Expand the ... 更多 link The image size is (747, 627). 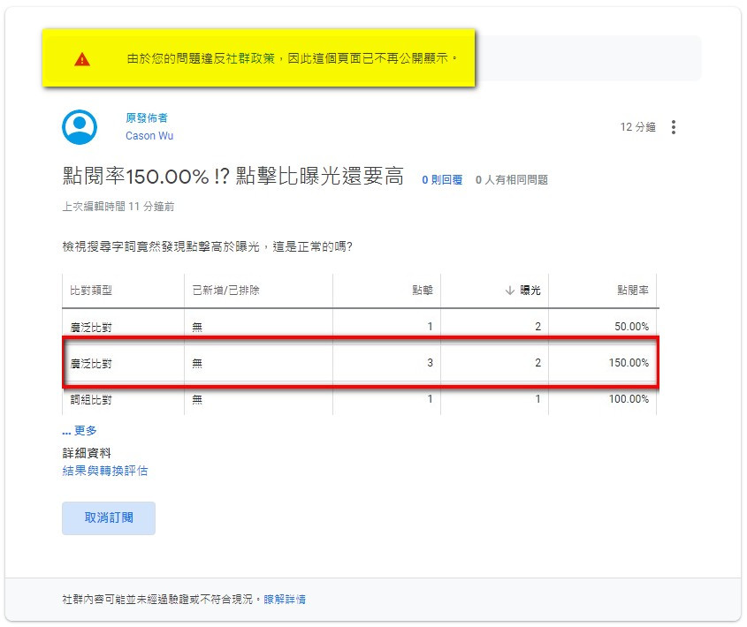pyautogui.click(x=80, y=430)
